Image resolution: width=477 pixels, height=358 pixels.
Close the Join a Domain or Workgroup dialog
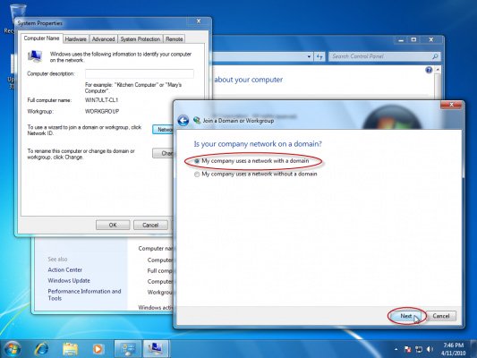pos(451,105)
